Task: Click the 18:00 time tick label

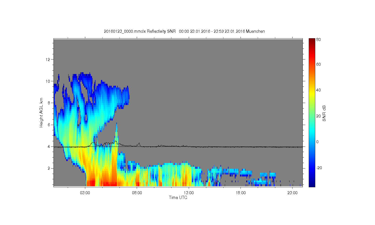Action: point(240,193)
